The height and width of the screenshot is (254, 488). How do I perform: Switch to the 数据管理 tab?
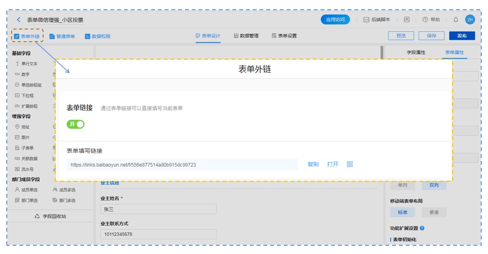pos(246,36)
